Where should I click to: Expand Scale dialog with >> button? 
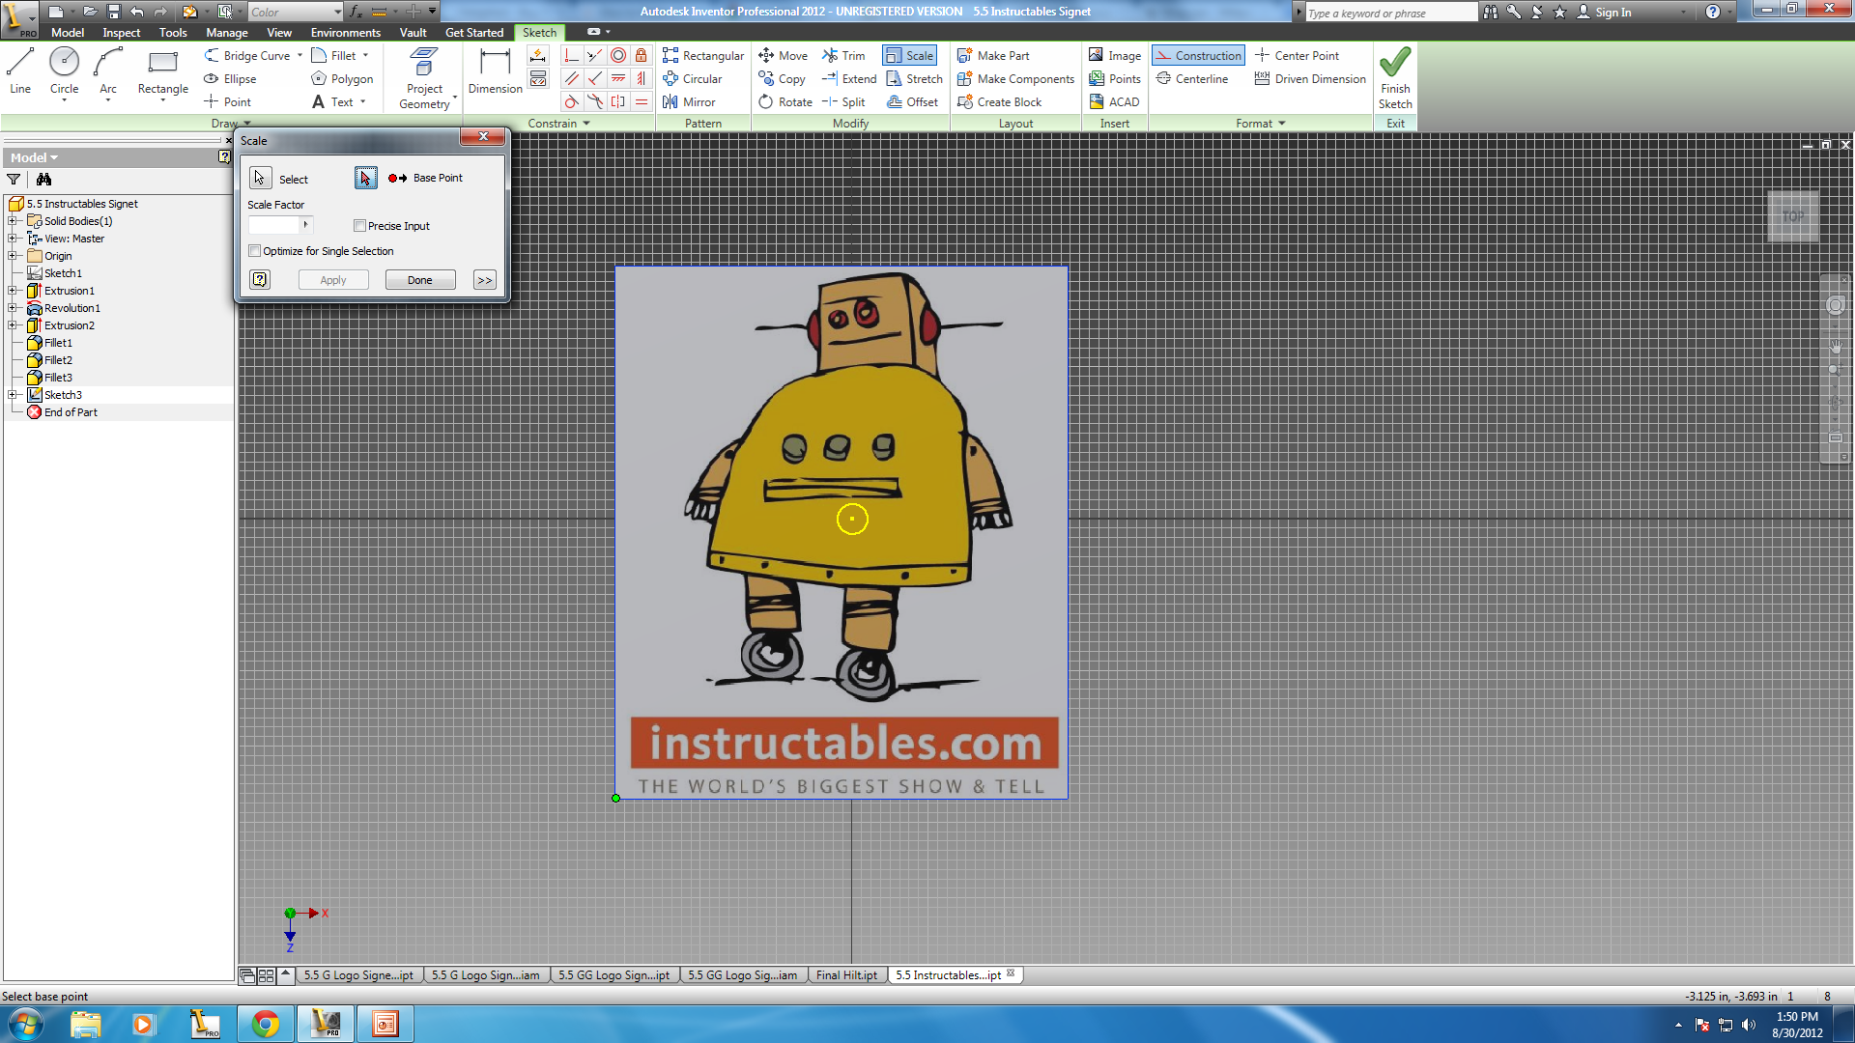click(484, 280)
